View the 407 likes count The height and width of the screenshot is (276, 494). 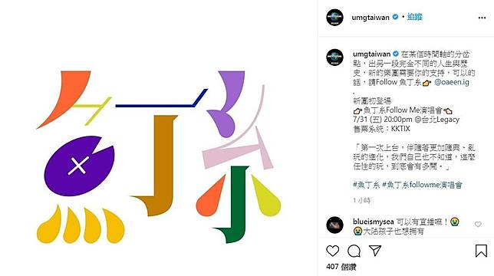pyautogui.click(x=341, y=267)
